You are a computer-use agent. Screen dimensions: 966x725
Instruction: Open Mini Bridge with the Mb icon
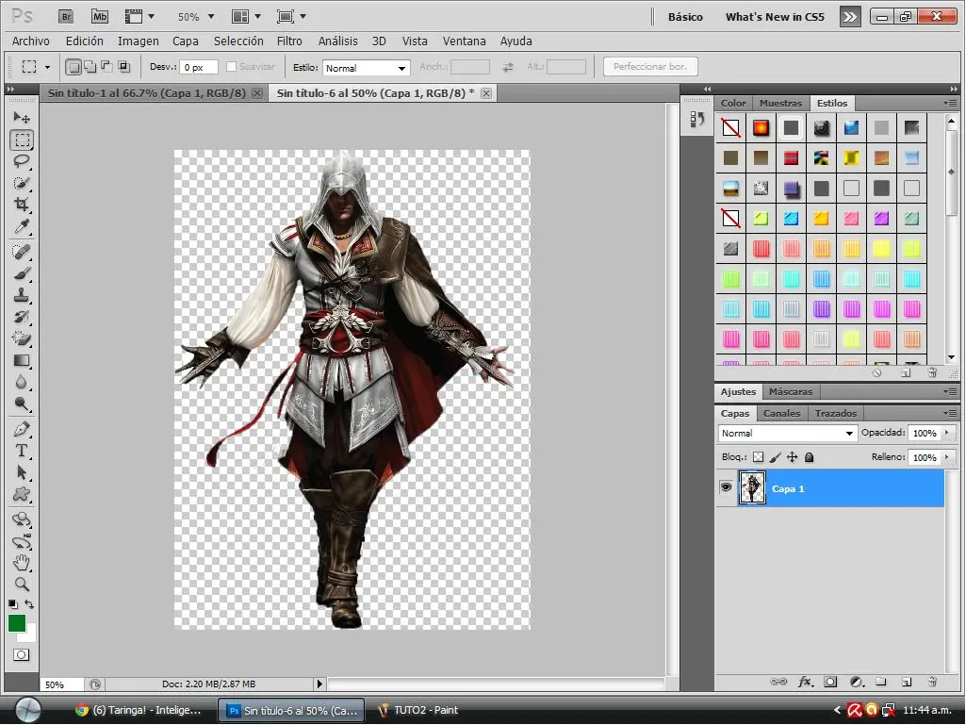pos(99,17)
